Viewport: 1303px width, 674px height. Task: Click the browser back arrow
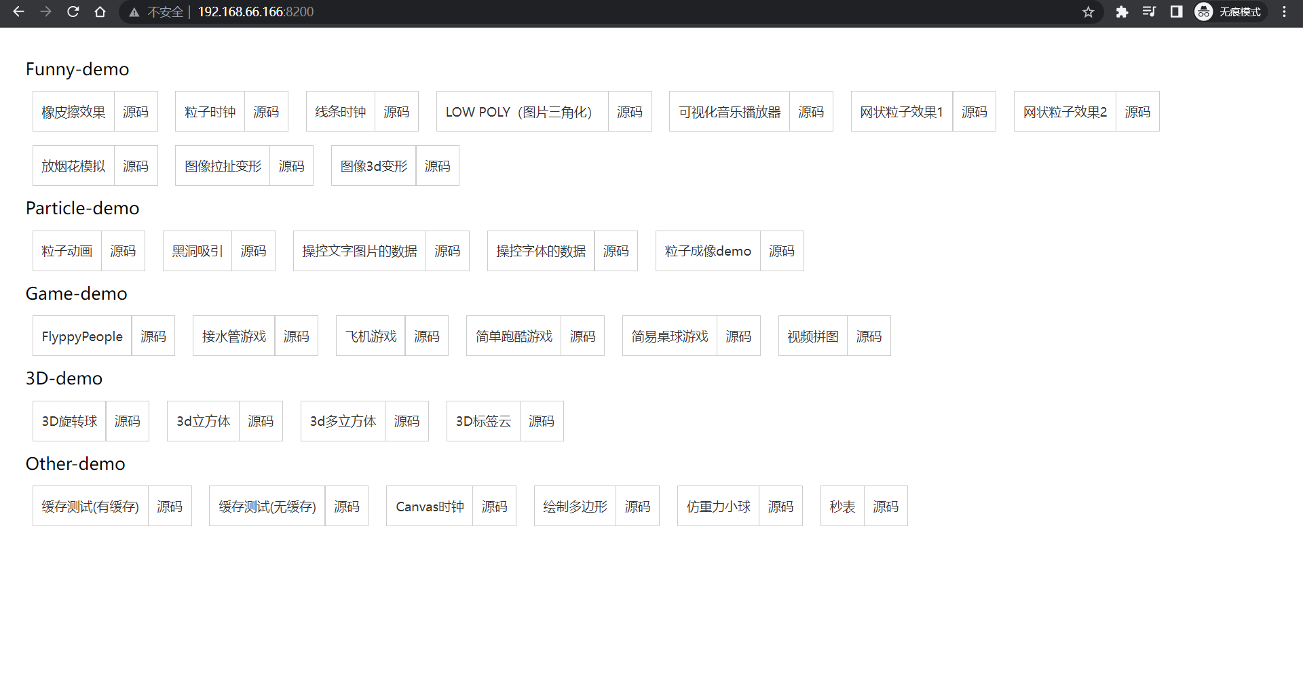click(x=18, y=12)
